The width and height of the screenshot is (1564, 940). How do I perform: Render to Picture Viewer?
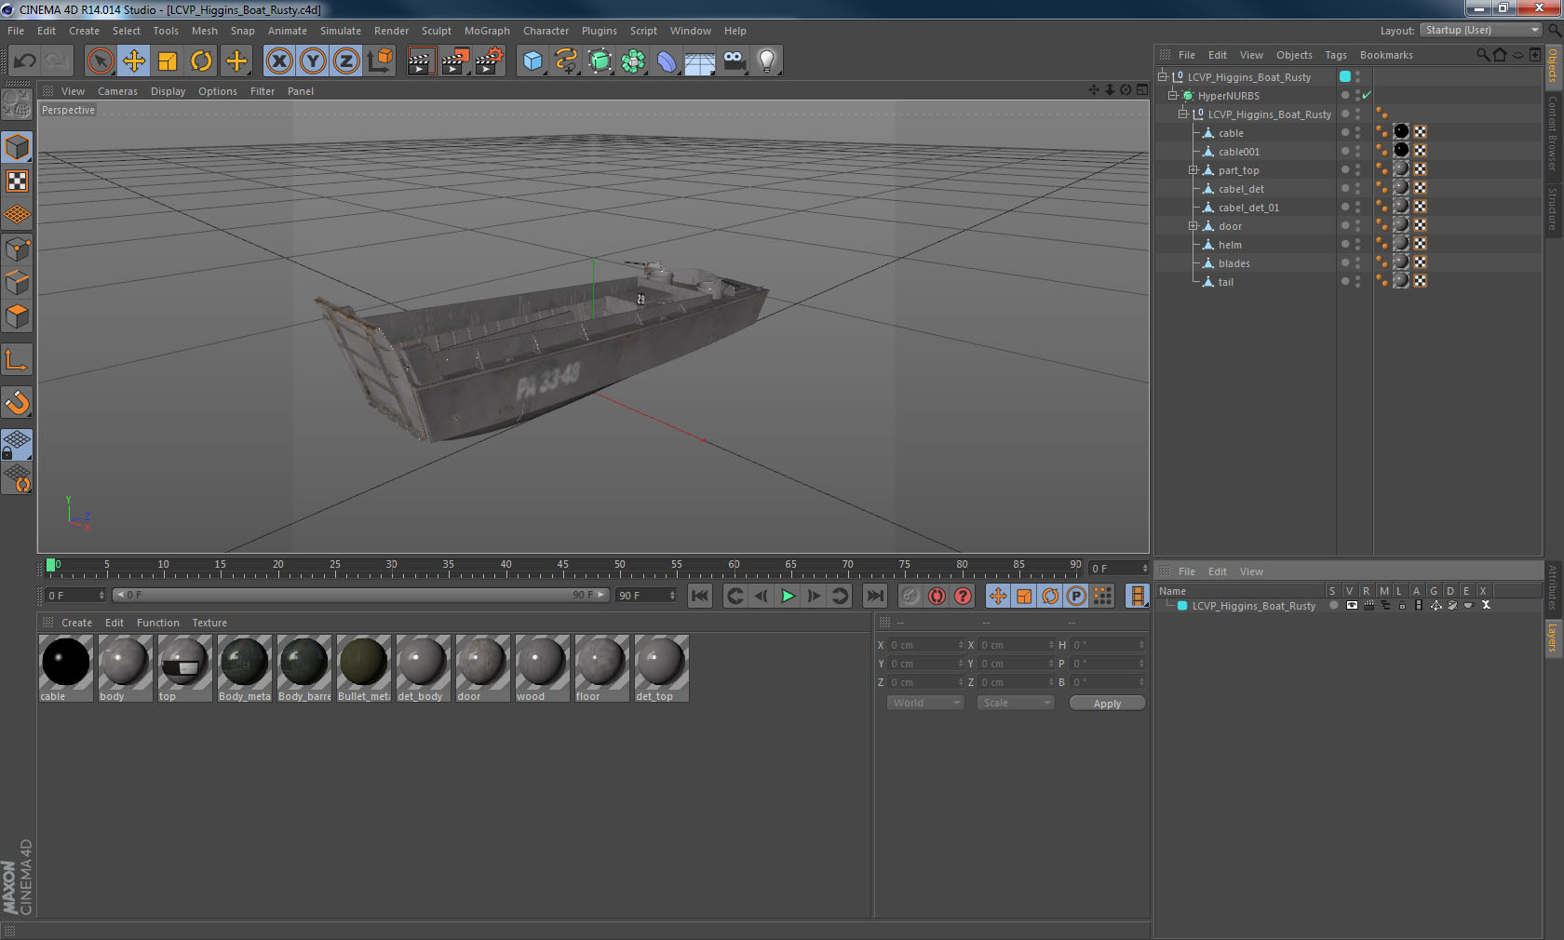pos(455,61)
